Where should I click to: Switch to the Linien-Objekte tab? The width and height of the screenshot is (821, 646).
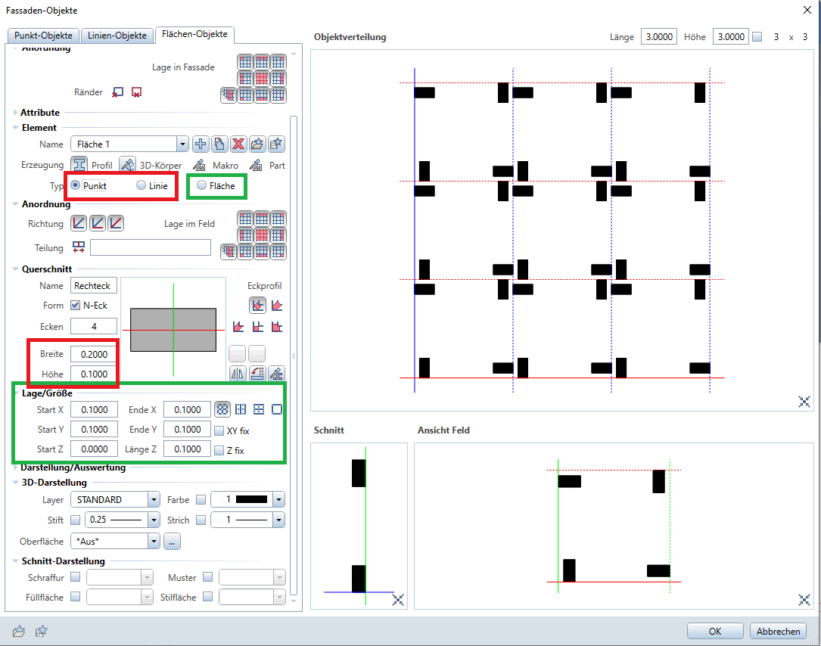117,36
